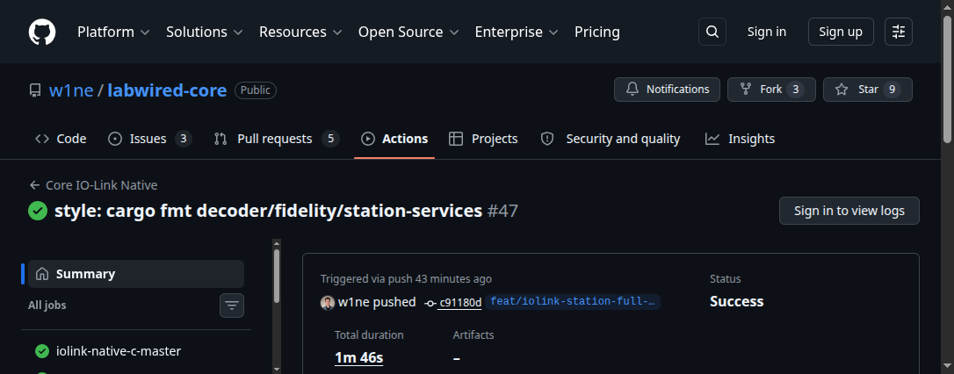Click Sign in to view logs
Screen dimensions: 954x374
849,211
